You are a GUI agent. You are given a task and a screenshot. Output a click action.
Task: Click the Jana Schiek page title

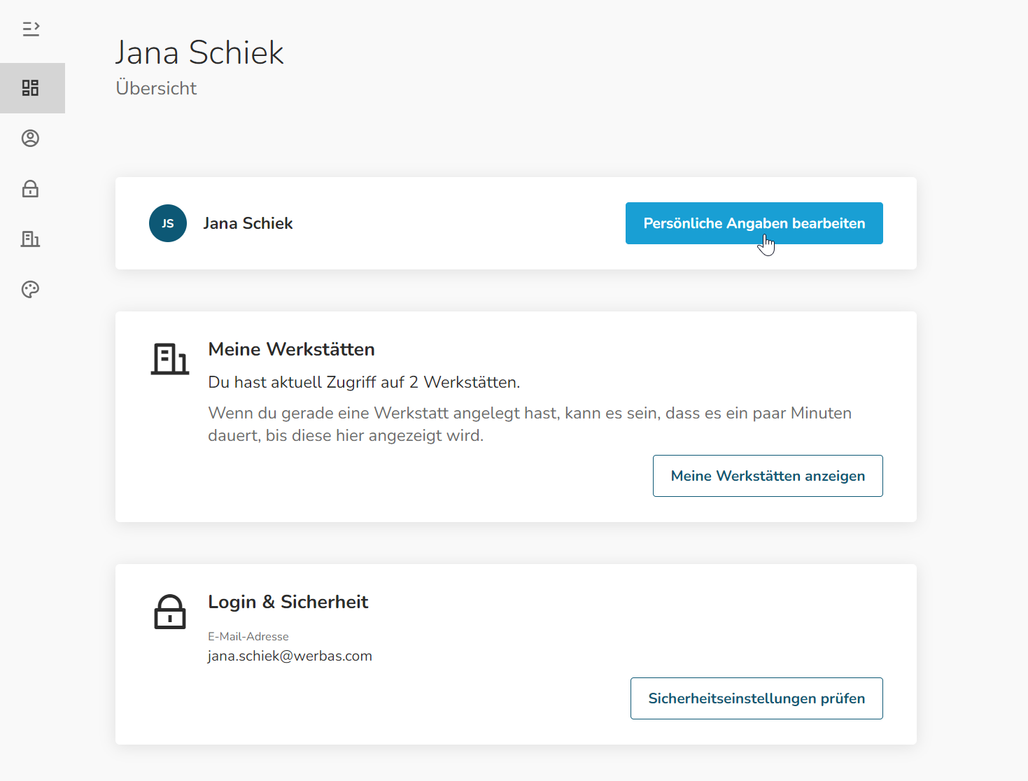(199, 52)
